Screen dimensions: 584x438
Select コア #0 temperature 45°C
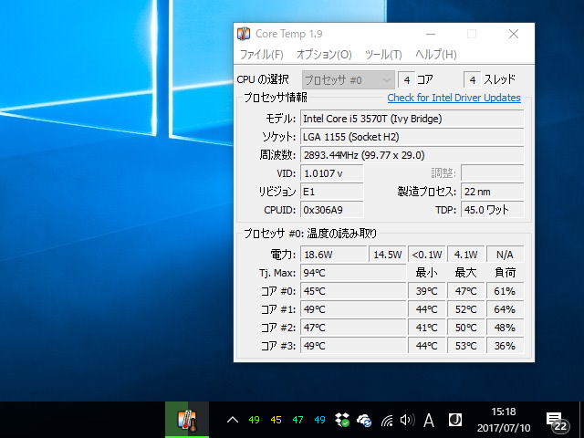tap(353, 291)
